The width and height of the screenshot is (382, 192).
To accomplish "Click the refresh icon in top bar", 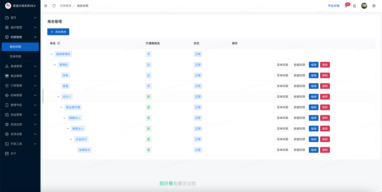I will click(54, 6).
